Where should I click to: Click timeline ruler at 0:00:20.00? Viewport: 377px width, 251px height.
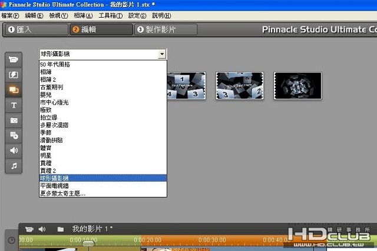pyautogui.click(x=148, y=240)
